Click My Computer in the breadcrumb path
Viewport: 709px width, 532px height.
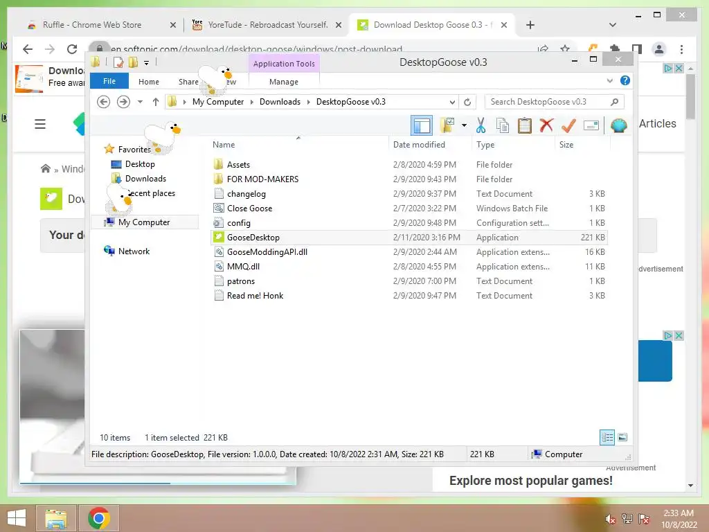tap(218, 102)
